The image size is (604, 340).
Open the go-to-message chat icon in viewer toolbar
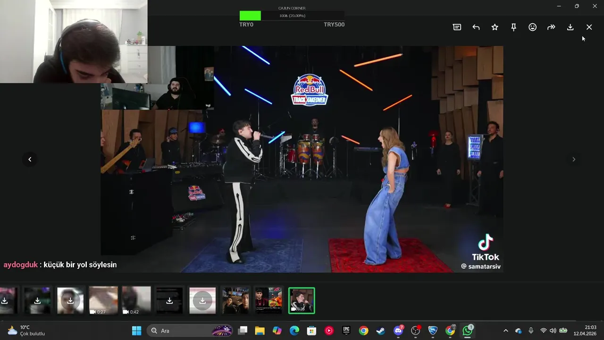pos(457,27)
